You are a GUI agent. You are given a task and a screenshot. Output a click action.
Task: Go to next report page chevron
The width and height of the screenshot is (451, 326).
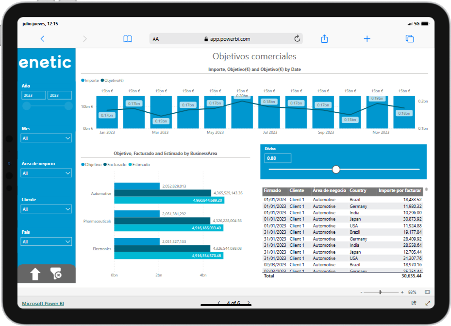[249, 303]
